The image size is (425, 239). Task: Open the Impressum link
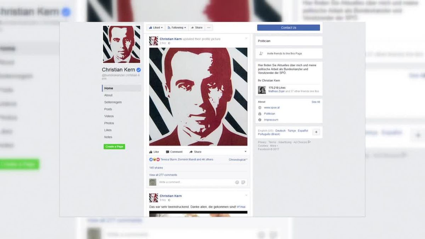pos(271,120)
